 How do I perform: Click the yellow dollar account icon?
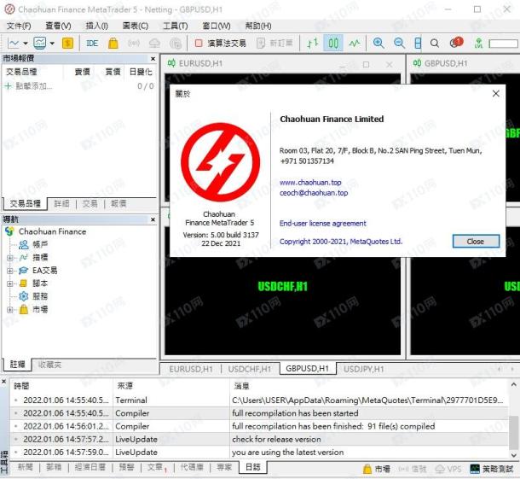67,44
